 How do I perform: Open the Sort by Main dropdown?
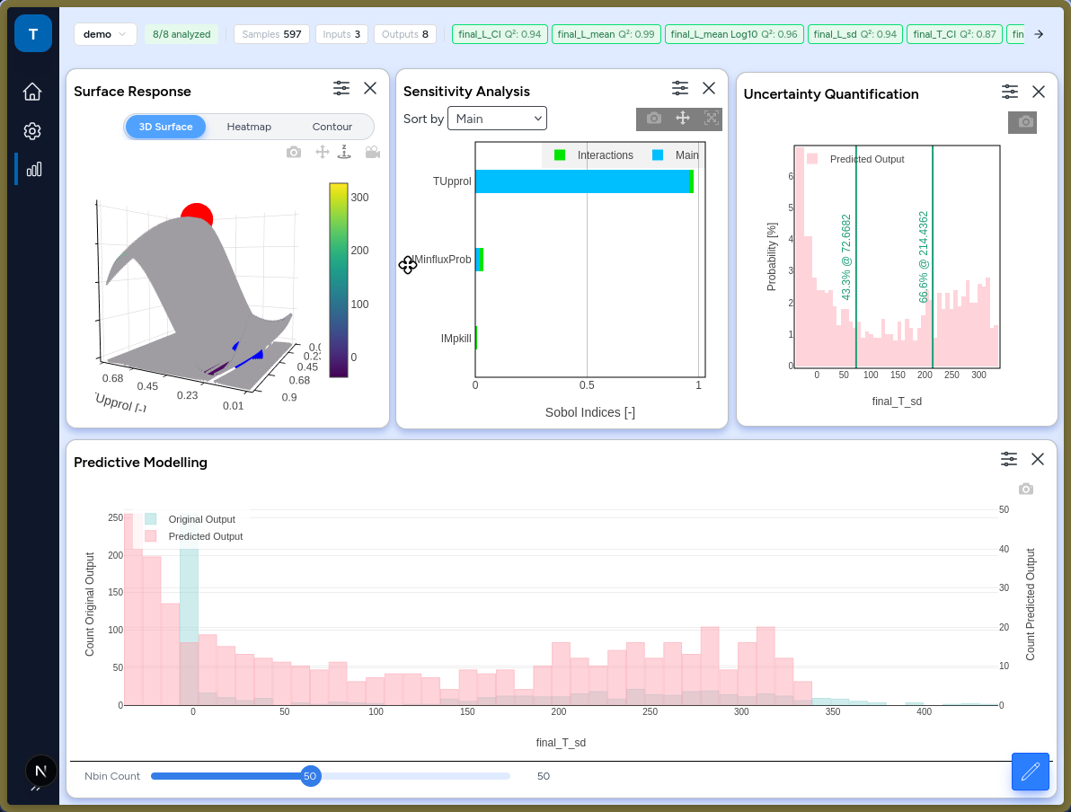pyautogui.click(x=497, y=119)
